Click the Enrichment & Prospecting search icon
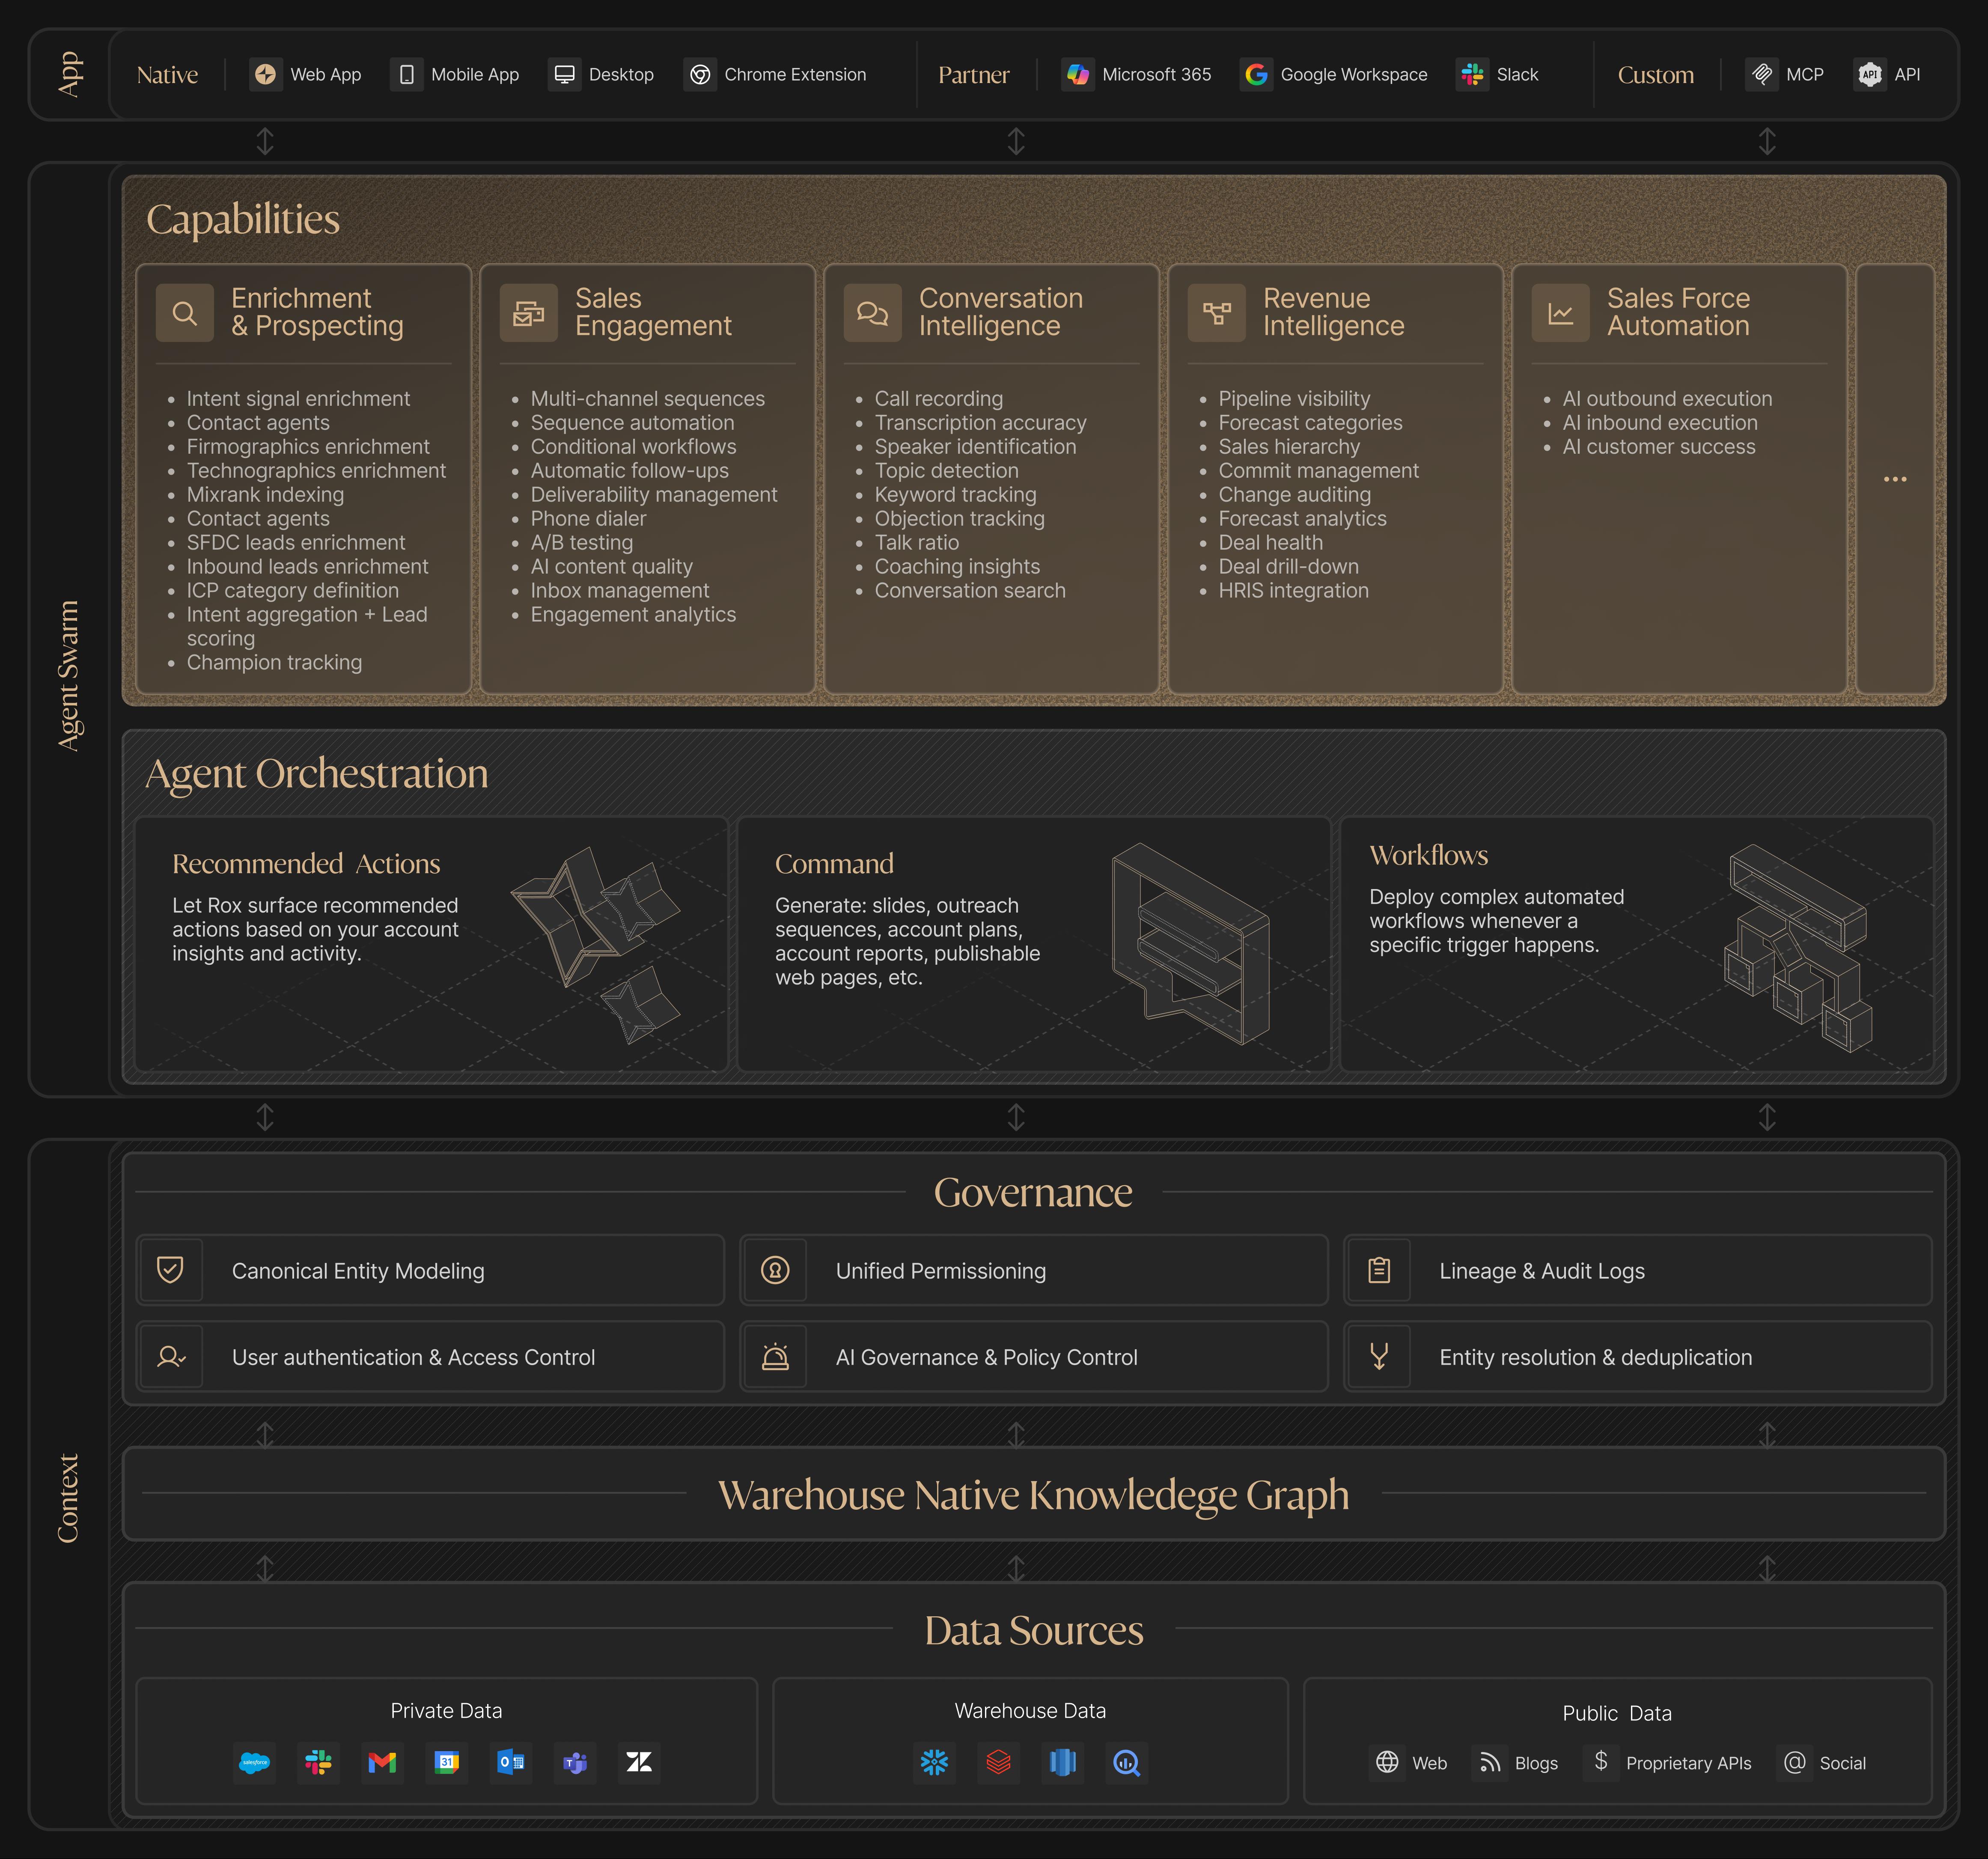Viewport: 1988px width, 1859px height. tap(185, 313)
